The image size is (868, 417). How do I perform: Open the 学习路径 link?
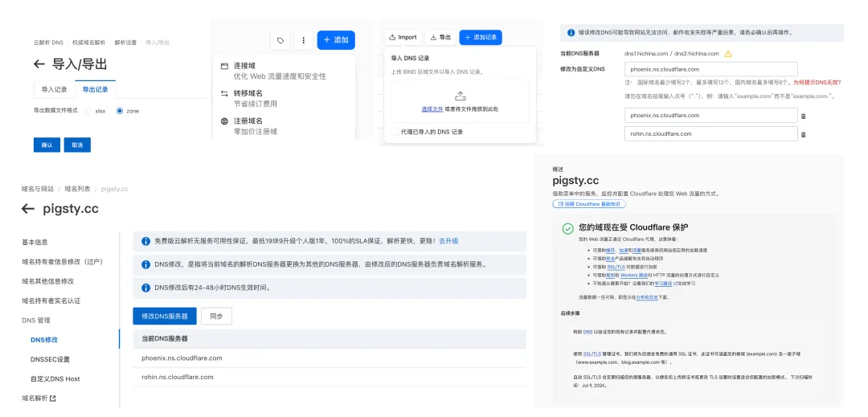pos(662,283)
